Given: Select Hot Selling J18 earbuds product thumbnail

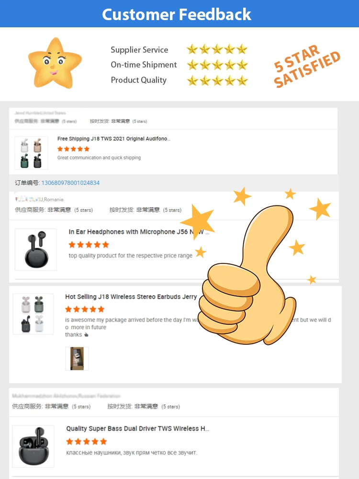Looking at the screenshot, I should tap(34, 314).
